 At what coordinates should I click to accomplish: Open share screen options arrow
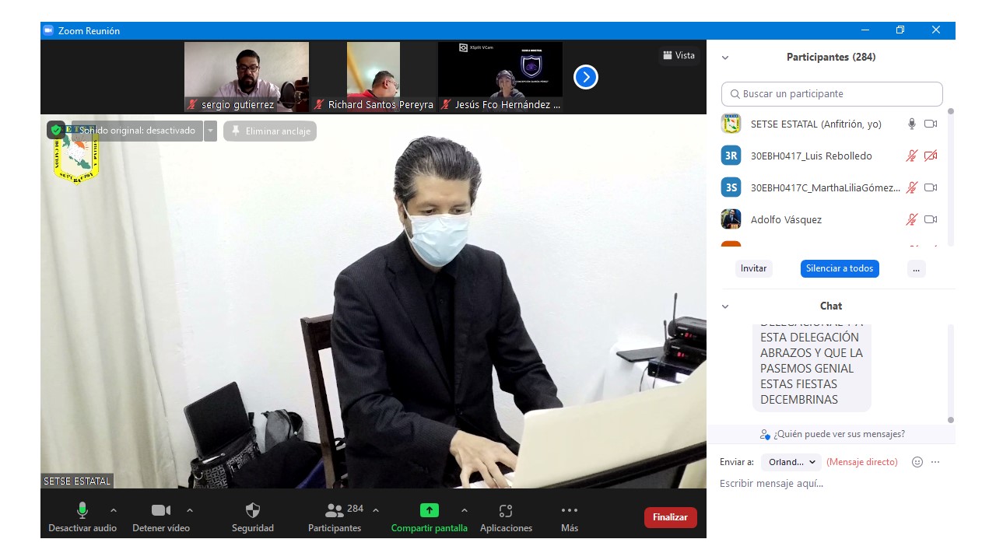(x=465, y=510)
